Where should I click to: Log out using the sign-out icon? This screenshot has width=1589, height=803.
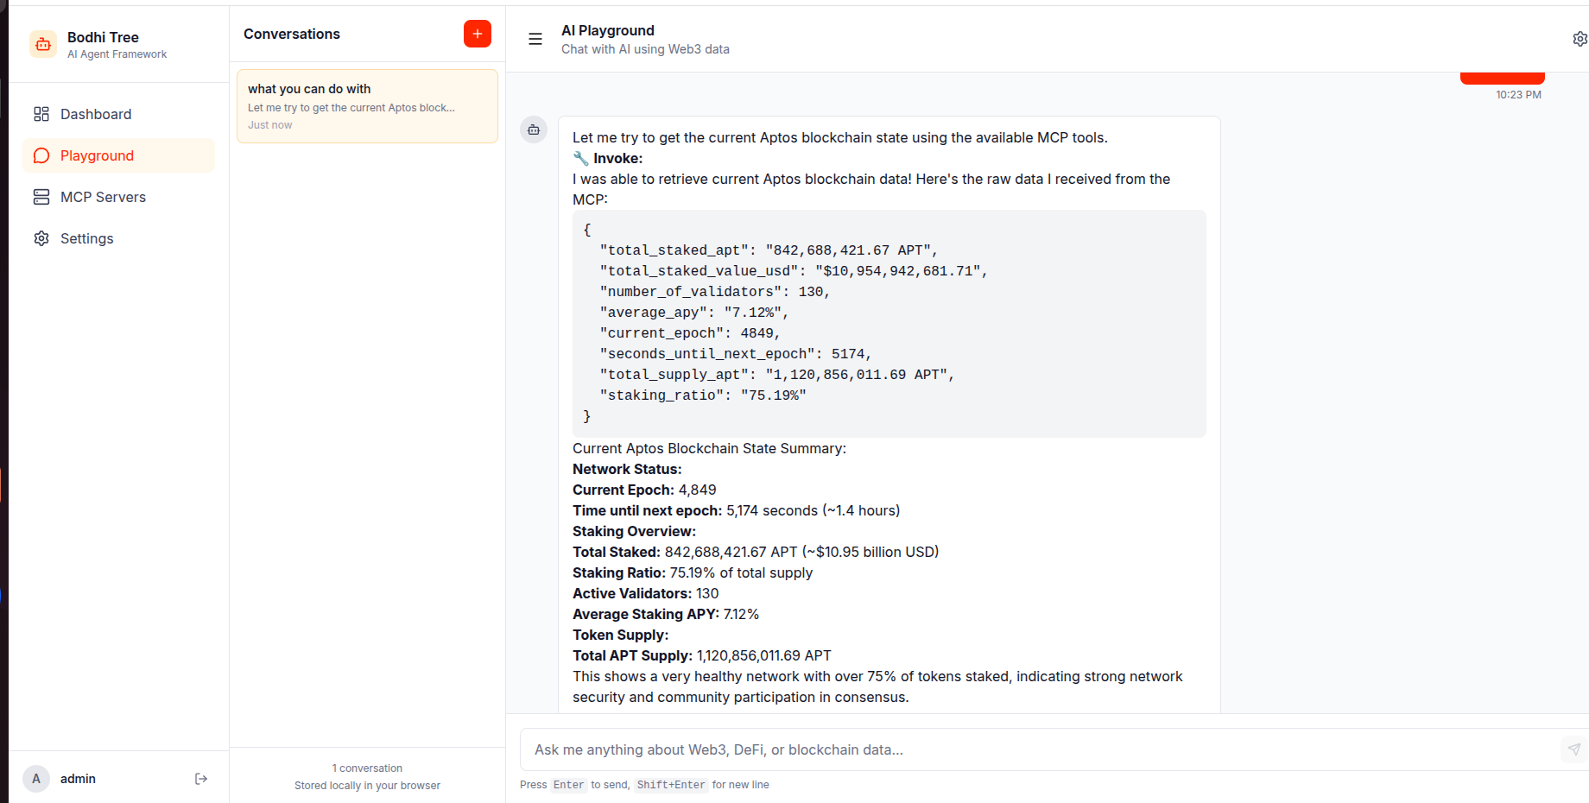pyautogui.click(x=201, y=779)
